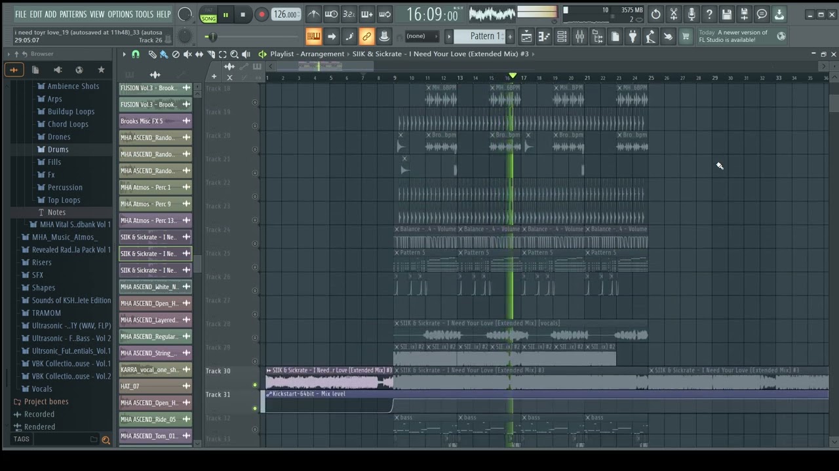Select the playlist pencil draw tool

click(x=152, y=54)
